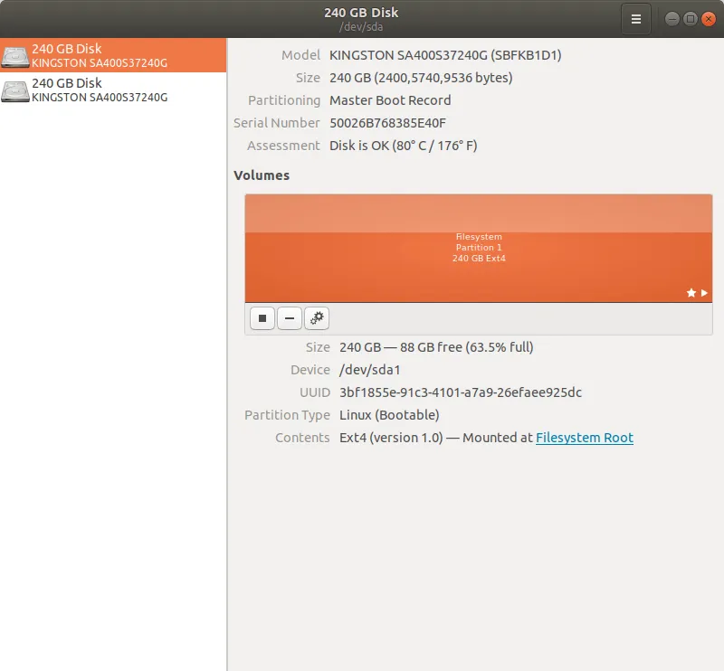Click the mounted triangle icon on Partition 1

[705, 293]
